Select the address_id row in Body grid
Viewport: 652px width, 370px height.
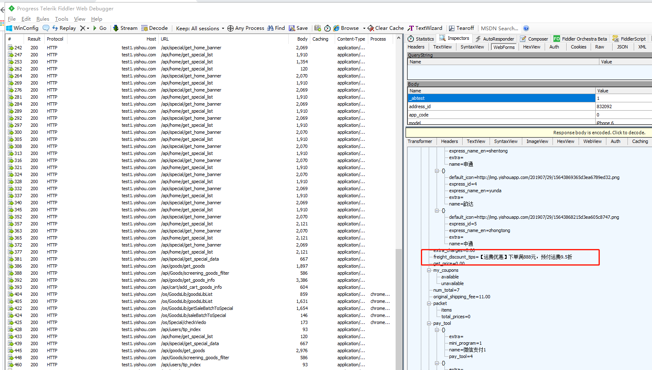click(529, 106)
